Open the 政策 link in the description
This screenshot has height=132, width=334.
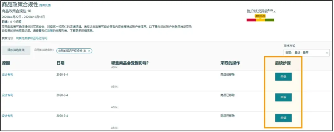coord(50,30)
